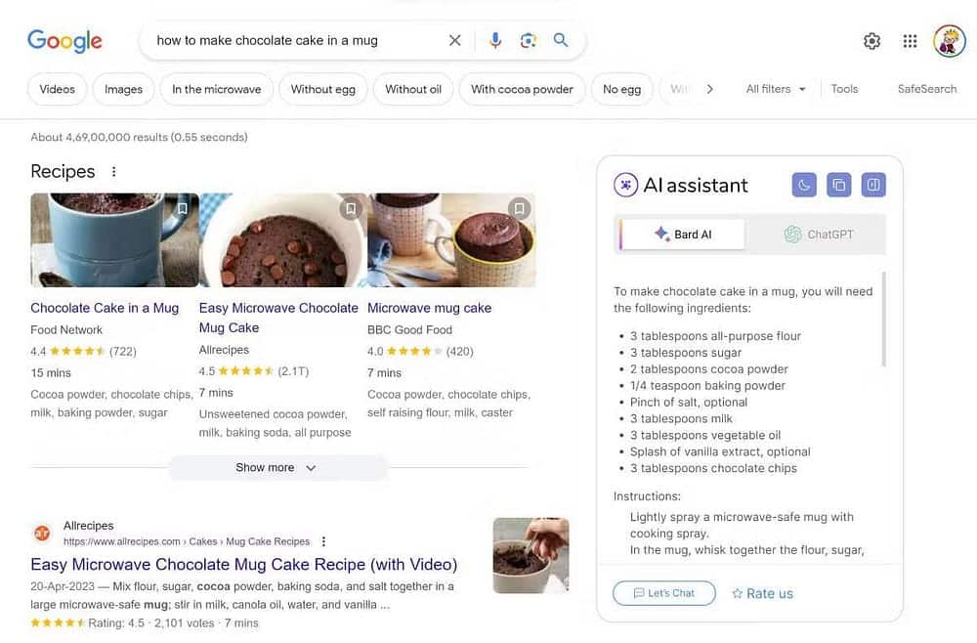Start voice search with the microphone icon
The height and width of the screenshot is (643, 977).
pos(495,40)
